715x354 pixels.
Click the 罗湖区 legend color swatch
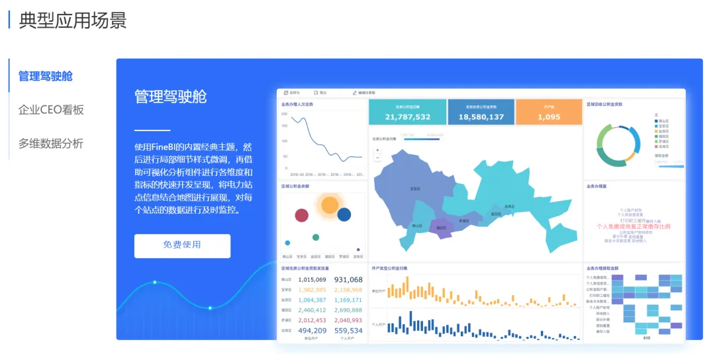[656, 142]
